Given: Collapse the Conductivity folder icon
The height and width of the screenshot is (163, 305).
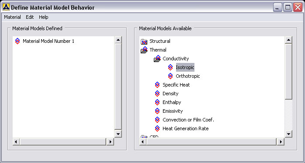Looking at the screenshot, I should pos(157,59).
